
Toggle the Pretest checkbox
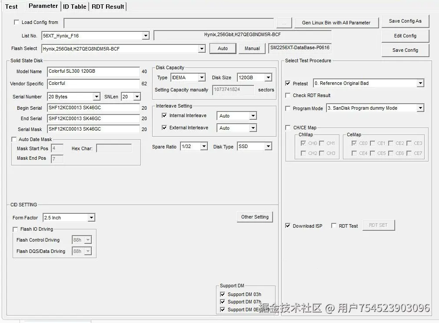pyautogui.click(x=288, y=83)
